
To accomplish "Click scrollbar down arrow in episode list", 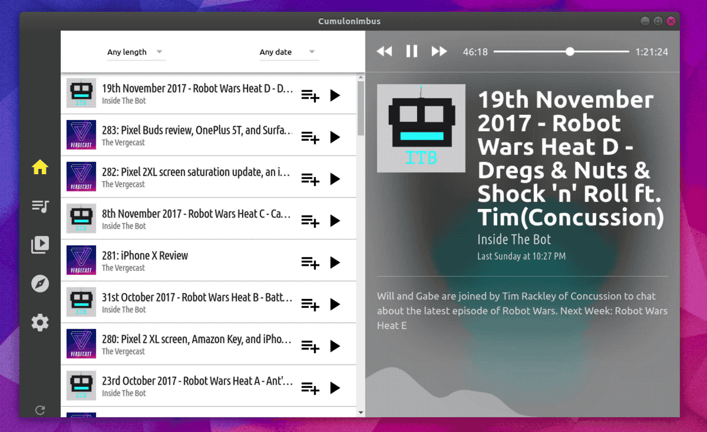I will (x=361, y=413).
